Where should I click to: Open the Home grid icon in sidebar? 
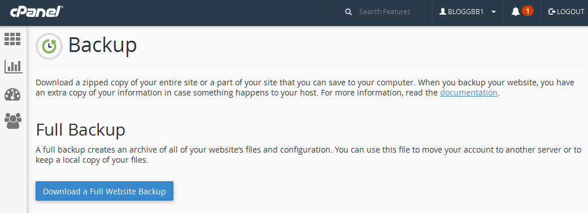(x=12, y=39)
